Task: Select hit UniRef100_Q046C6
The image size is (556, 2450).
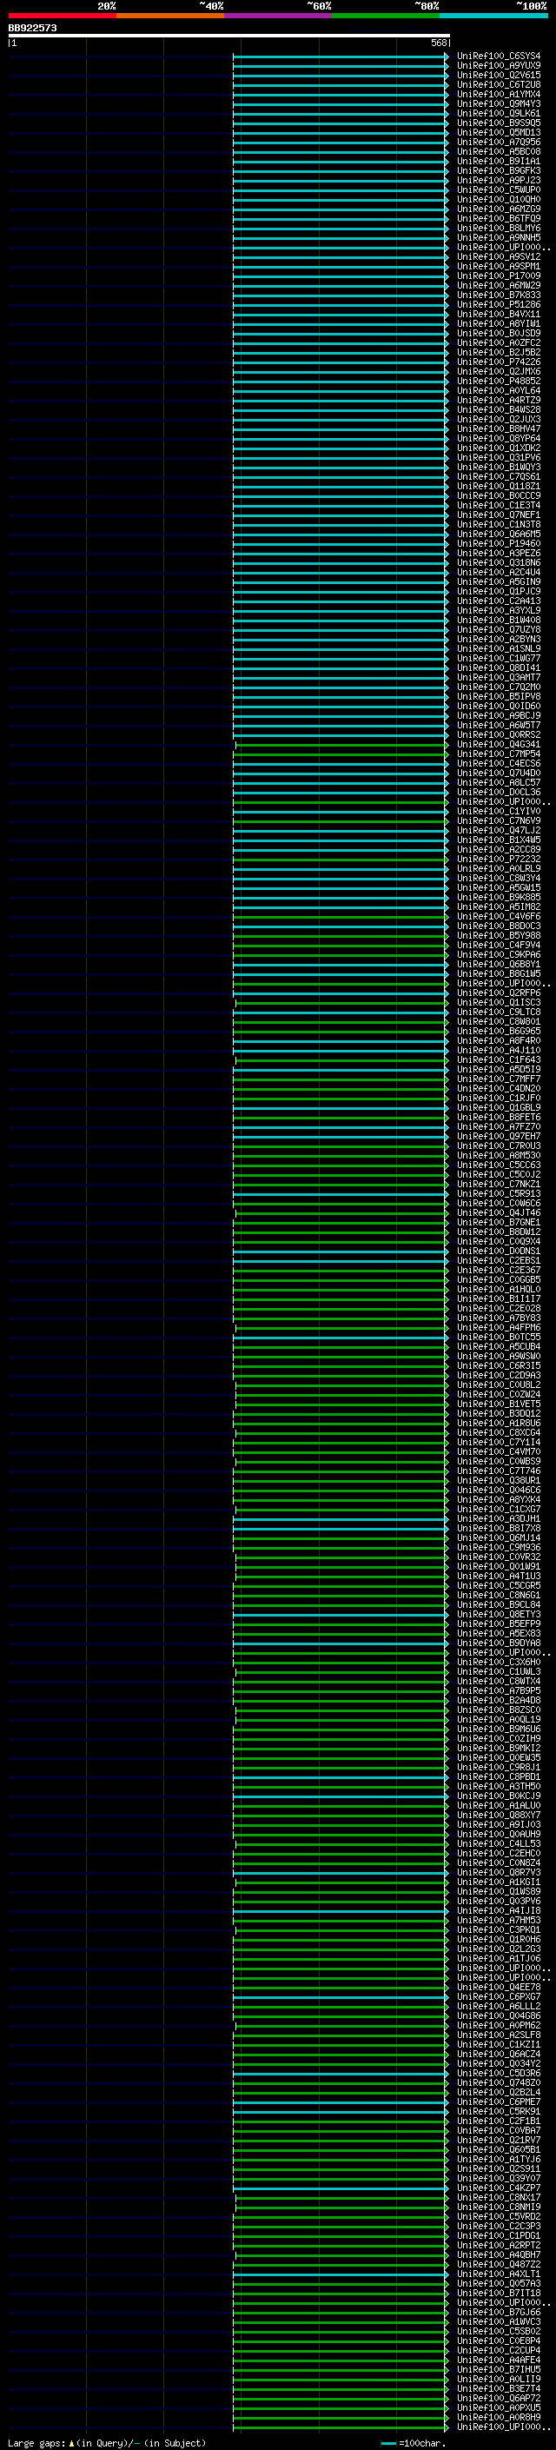Action: click(x=499, y=1490)
